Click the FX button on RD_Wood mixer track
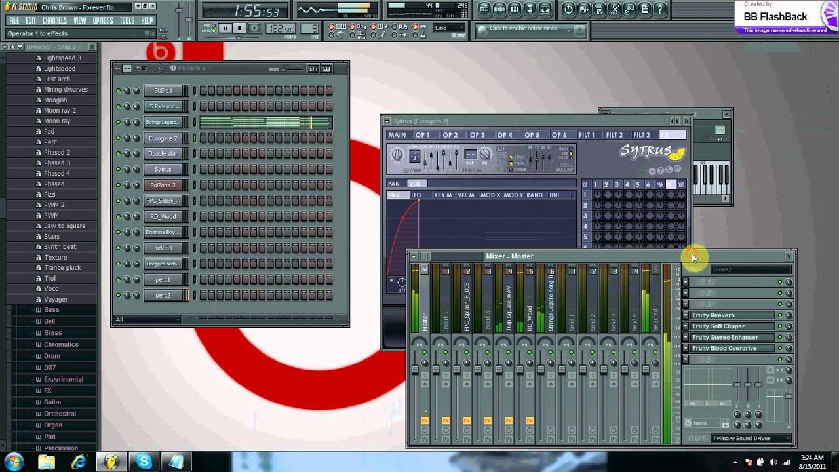The height and width of the screenshot is (472, 839). pos(530,421)
